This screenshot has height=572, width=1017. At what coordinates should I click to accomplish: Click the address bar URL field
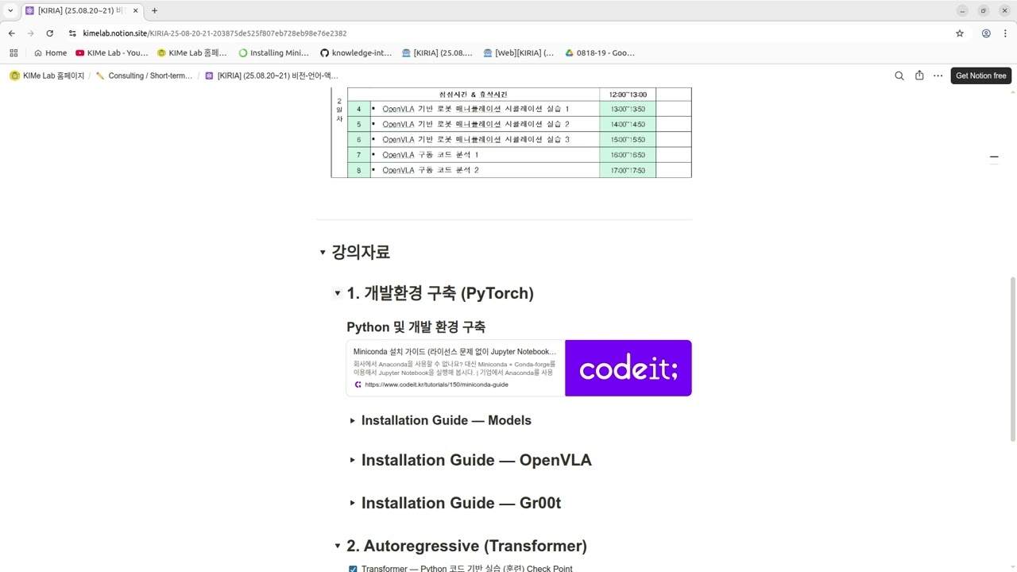pos(508,33)
